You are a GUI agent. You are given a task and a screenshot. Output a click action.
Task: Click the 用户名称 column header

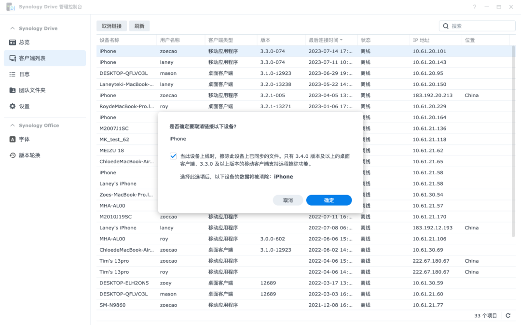click(170, 40)
